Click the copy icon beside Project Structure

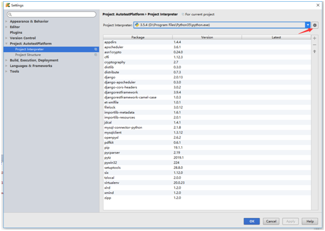(96, 55)
